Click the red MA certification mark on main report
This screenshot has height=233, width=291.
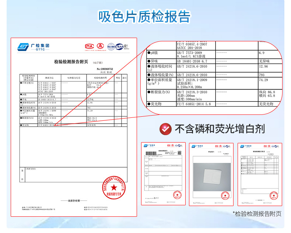[x=90, y=46]
